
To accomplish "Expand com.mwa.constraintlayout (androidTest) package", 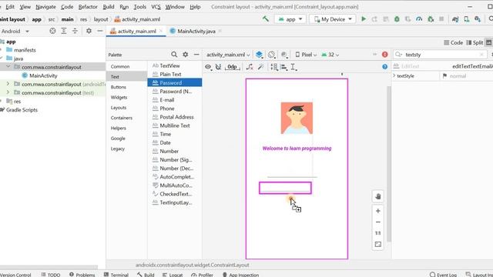I will pos(8,84).
